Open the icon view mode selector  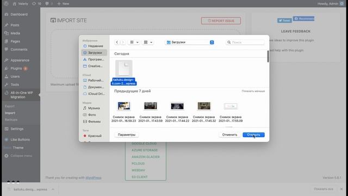tap(134, 42)
